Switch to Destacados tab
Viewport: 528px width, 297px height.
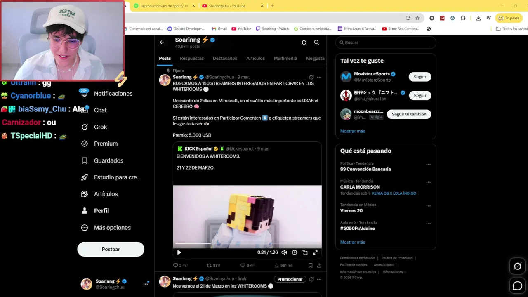pyautogui.click(x=225, y=59)
